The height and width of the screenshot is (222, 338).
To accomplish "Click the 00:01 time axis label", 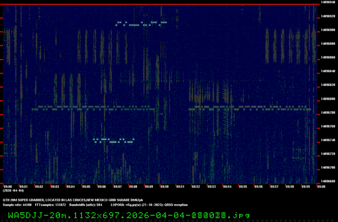I will click(23, 186).
